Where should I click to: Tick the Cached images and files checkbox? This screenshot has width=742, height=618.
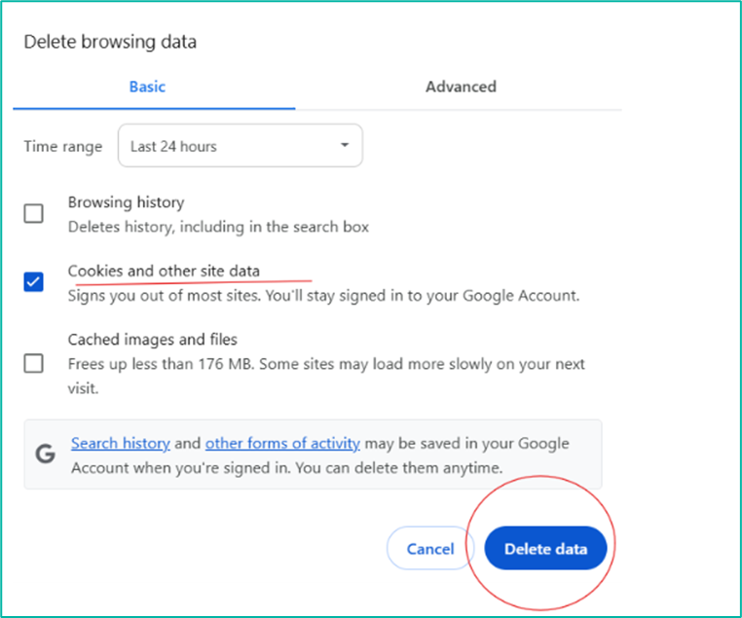pyautogui.click(x=34, y=364)
